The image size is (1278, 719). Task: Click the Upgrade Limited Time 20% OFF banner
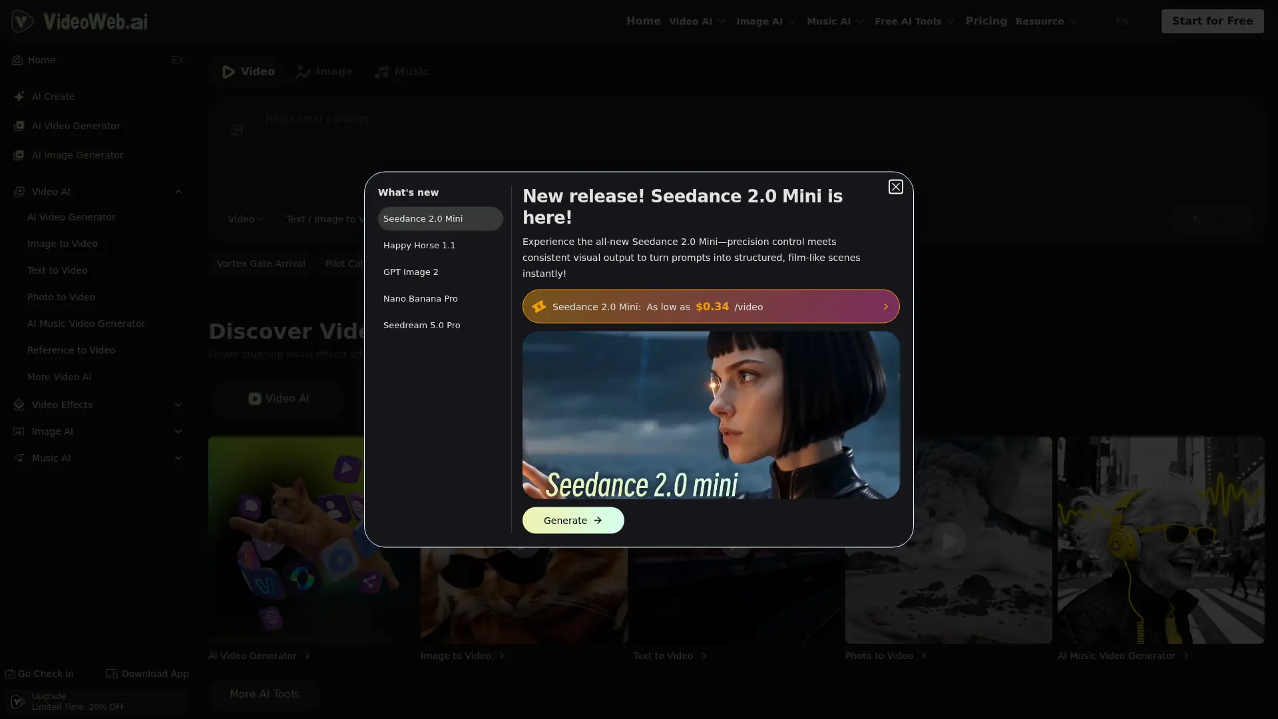pyautogui.click(x=97, y=702)
